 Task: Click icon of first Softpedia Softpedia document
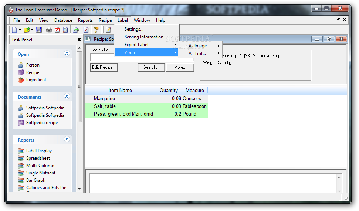pos(21,108)
